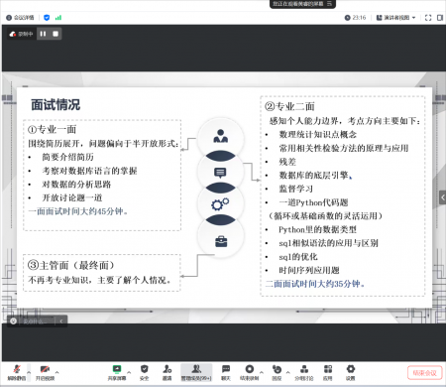This screenshot has height=387, width=446.
Task: Click the meeting timer 23:16
Action: [x=355, y=18]
